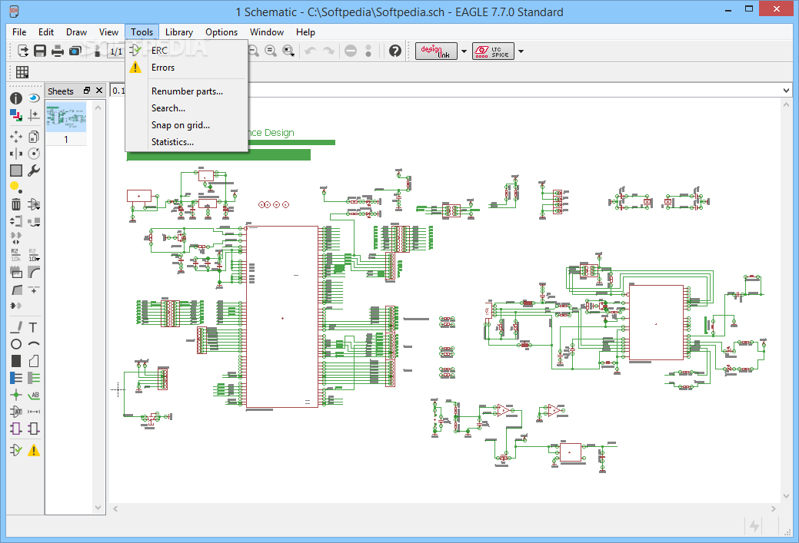The image size is (799, 543).
Task: Select the Change wrench tool
Action: coord(34,171)
